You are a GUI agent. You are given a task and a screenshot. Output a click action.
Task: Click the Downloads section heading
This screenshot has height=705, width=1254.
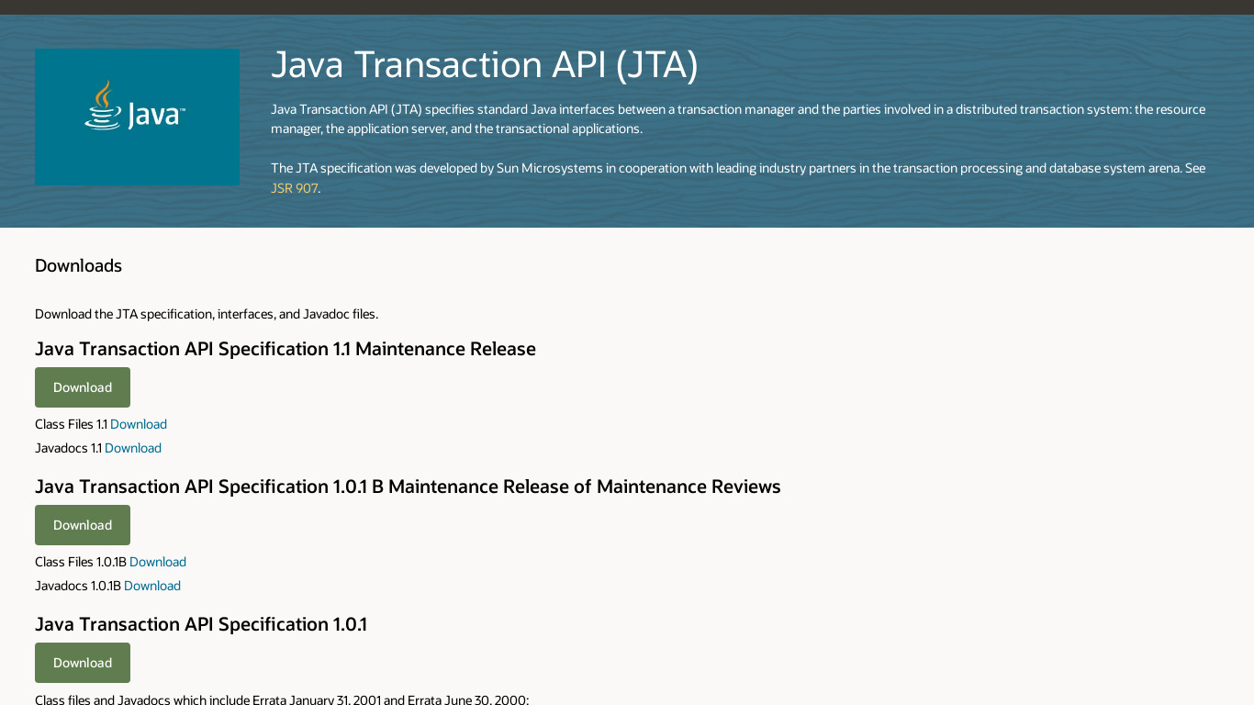pyautogui.click(x=78, y=265)
